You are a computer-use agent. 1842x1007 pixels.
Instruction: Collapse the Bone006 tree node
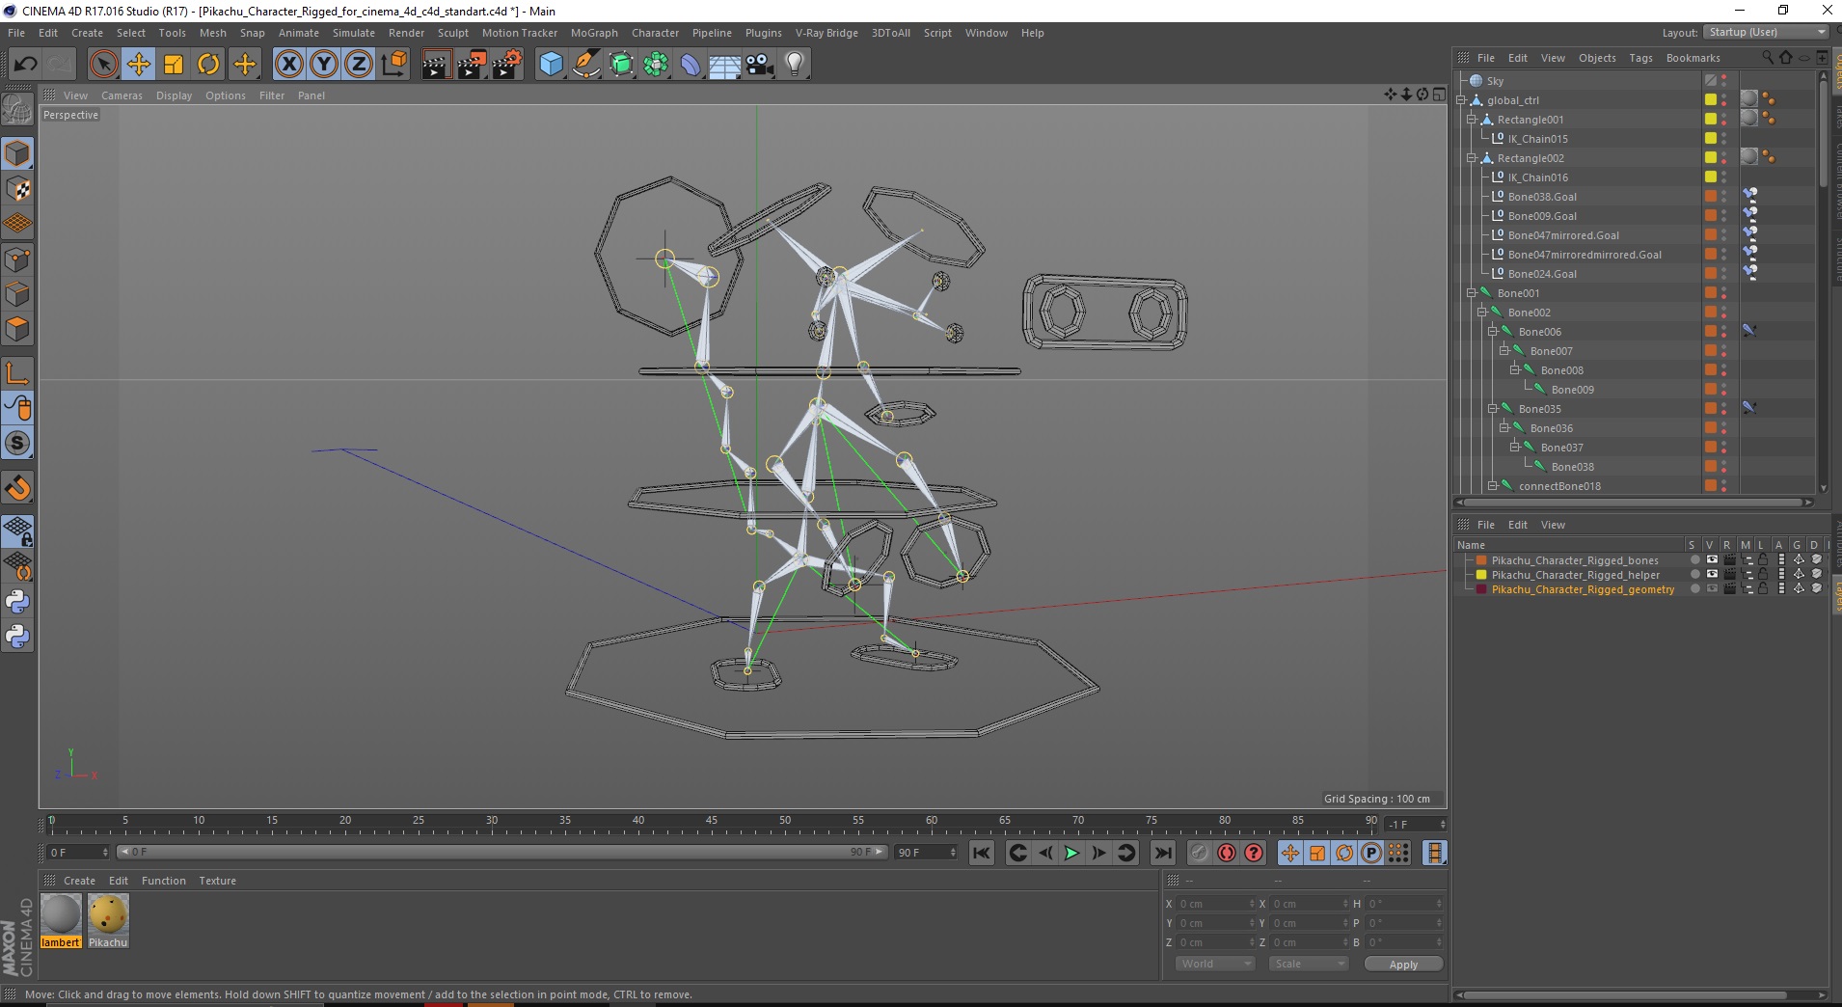1493,332
